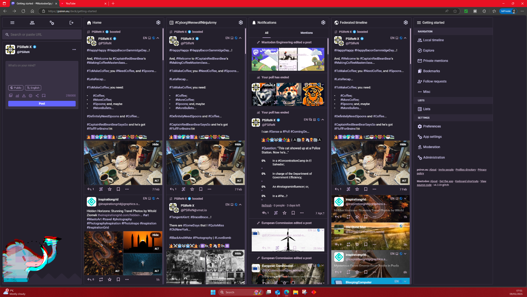Open Follow requests
The height and width of the screenshot is (297, 527).
435,81
